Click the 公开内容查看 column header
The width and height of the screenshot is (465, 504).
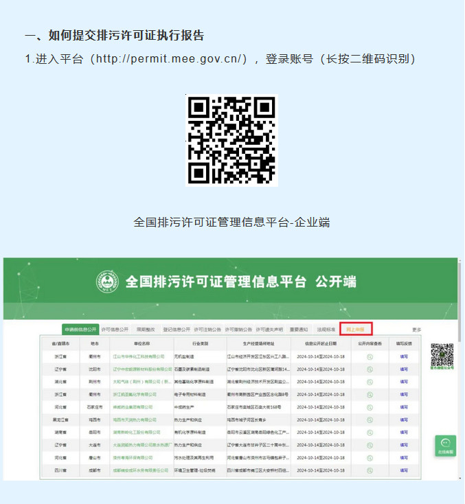click(x=370, y=343)
